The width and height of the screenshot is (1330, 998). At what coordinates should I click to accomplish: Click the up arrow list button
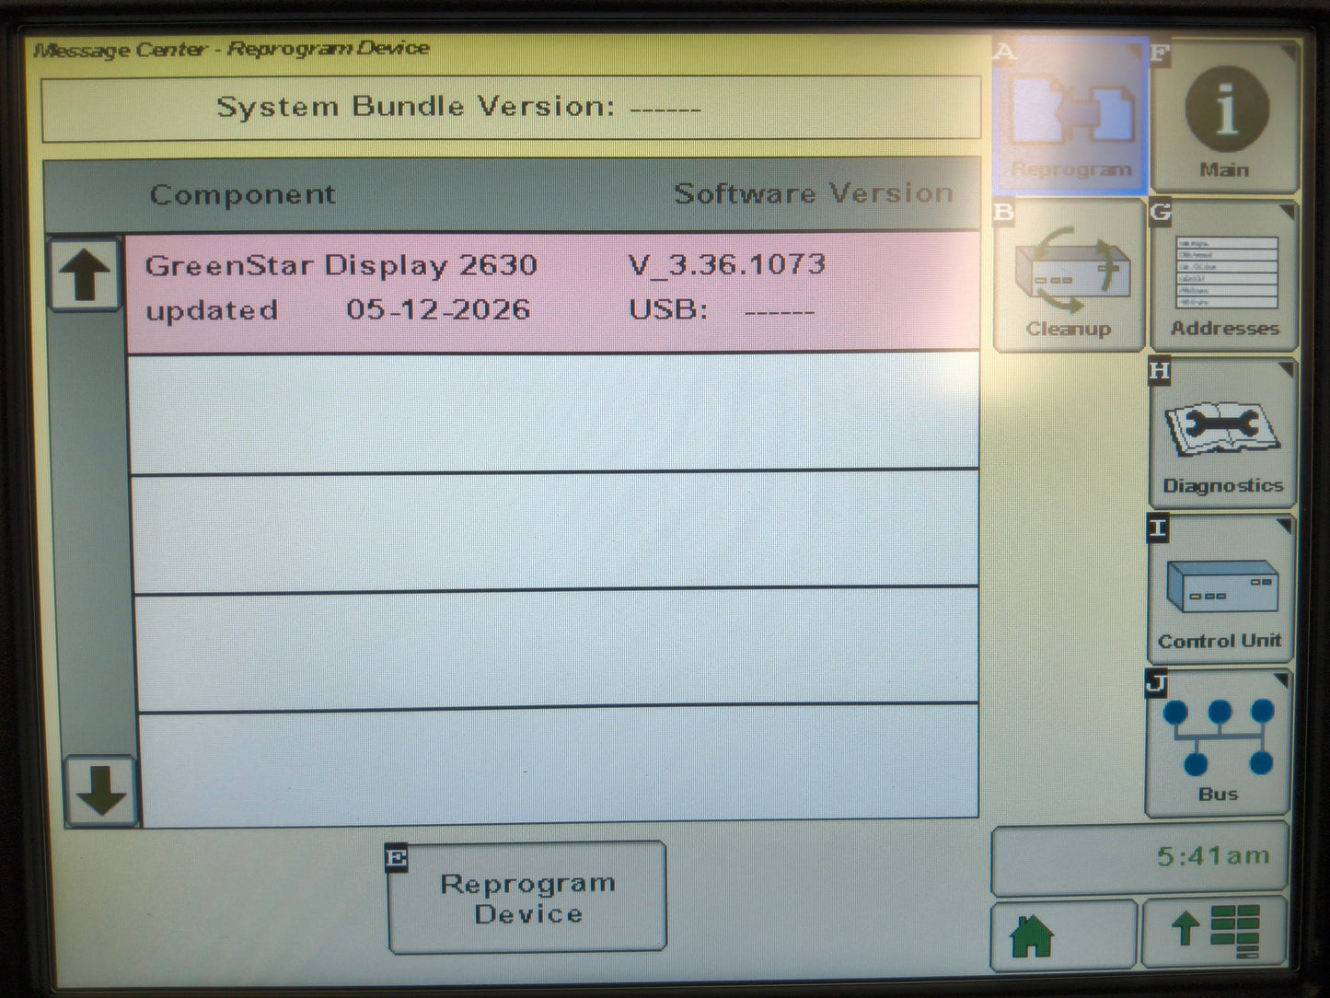pyautogui.click(x=85, y=274)
